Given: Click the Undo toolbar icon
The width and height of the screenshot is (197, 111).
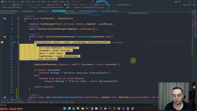Looking at the screenshot, I should pos(21,5).
